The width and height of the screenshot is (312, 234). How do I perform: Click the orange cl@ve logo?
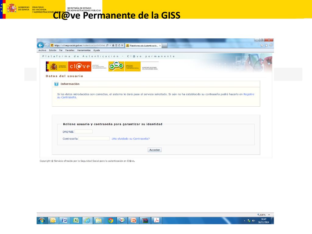pos(80,66)
